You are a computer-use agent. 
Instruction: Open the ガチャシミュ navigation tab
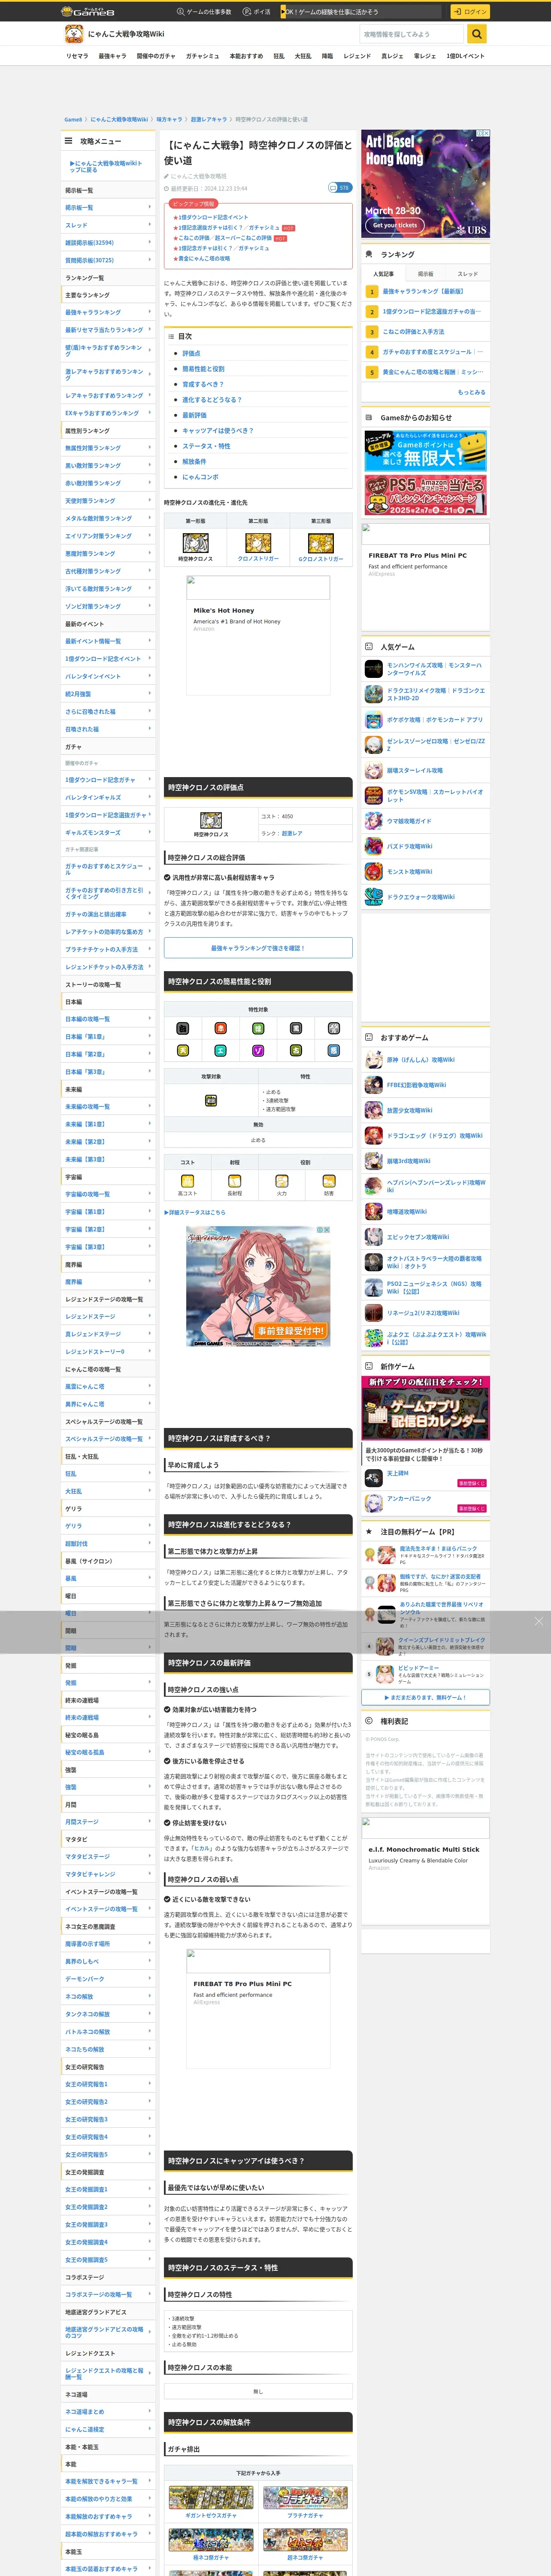[202, 56]
